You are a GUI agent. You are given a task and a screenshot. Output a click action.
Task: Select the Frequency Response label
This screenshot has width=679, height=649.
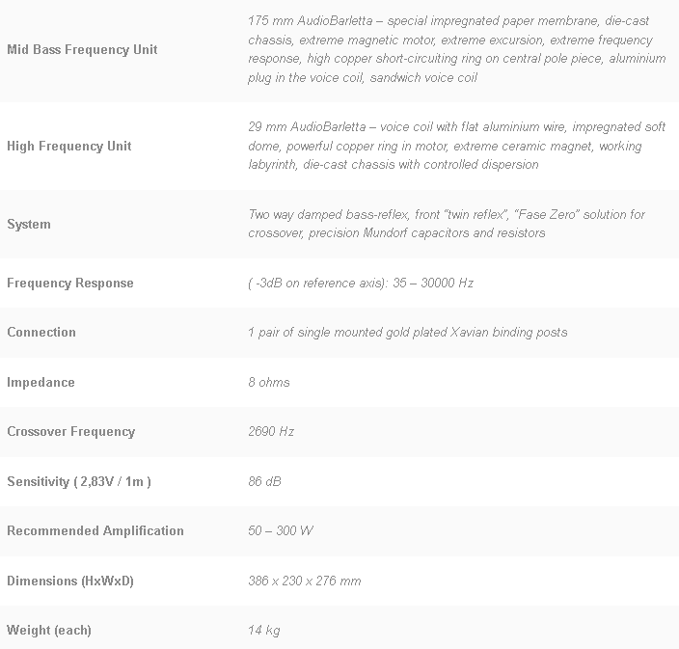point(70,284)
